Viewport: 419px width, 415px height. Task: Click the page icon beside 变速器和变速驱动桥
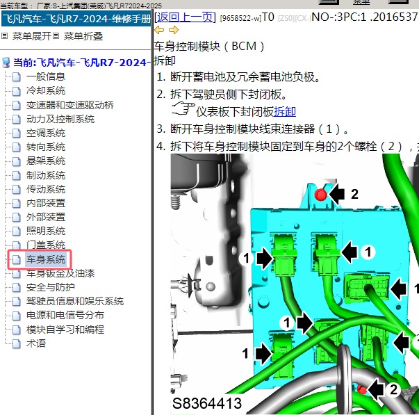coord(17,106)
